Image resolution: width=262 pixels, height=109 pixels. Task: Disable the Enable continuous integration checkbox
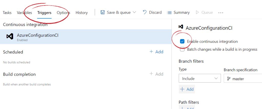182,41
